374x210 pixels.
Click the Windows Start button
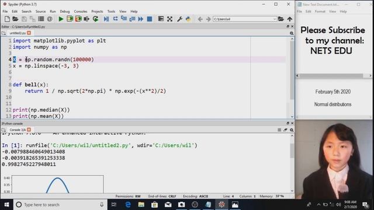click(6, 205)
